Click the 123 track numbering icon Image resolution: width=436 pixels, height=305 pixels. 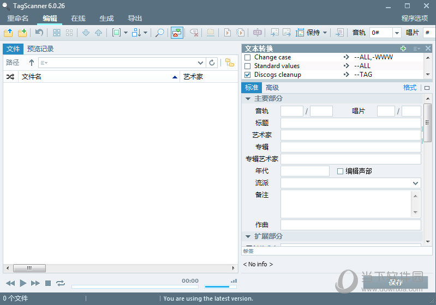tap(258, 33)
